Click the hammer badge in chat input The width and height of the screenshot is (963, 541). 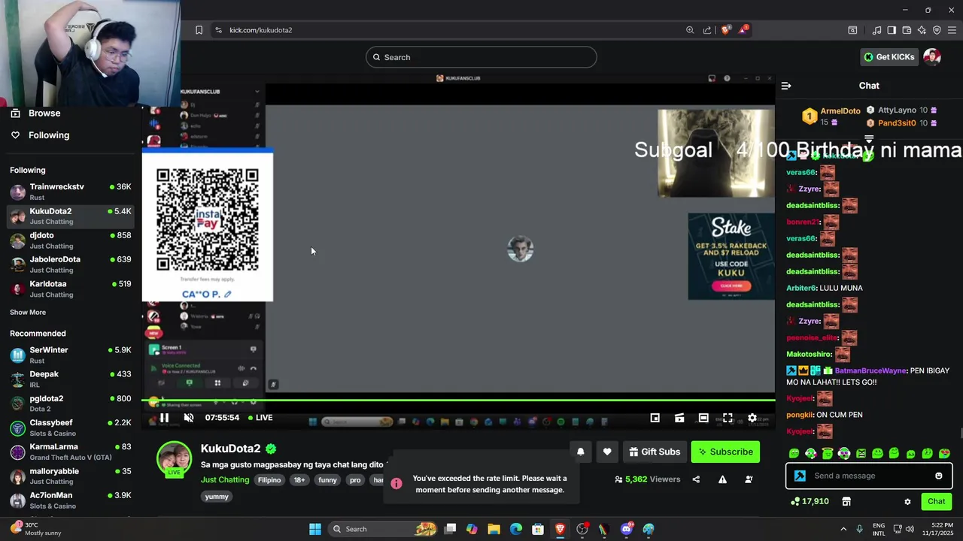pos(800,476)
